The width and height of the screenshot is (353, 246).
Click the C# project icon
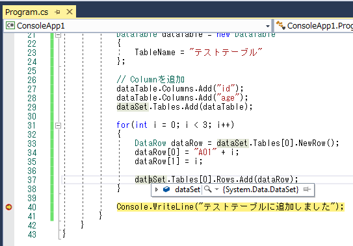coord(10,25)
